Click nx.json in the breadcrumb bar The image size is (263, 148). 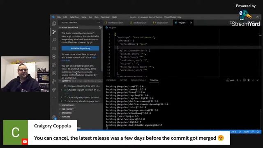tap(112, 28)
